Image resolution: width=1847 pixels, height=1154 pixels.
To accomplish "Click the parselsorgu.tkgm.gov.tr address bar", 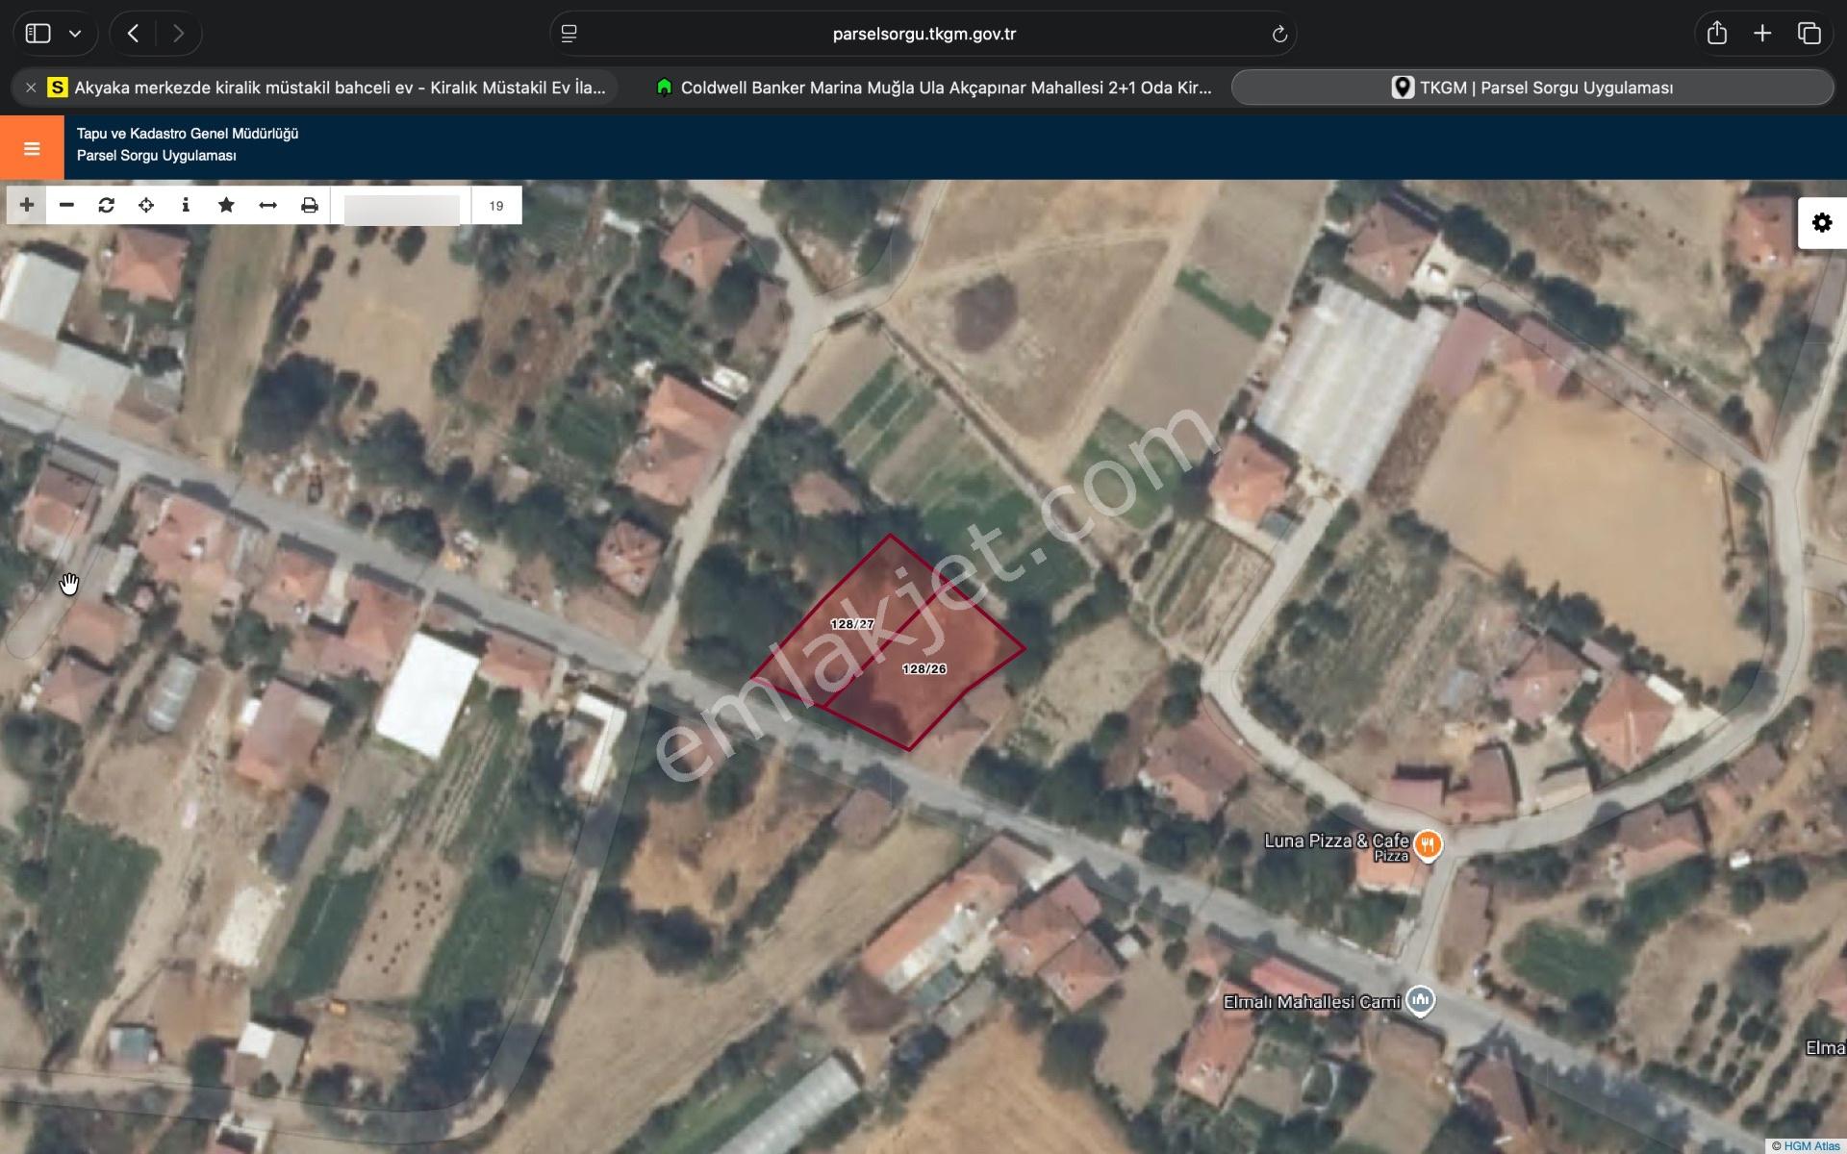I will (923, 35).
